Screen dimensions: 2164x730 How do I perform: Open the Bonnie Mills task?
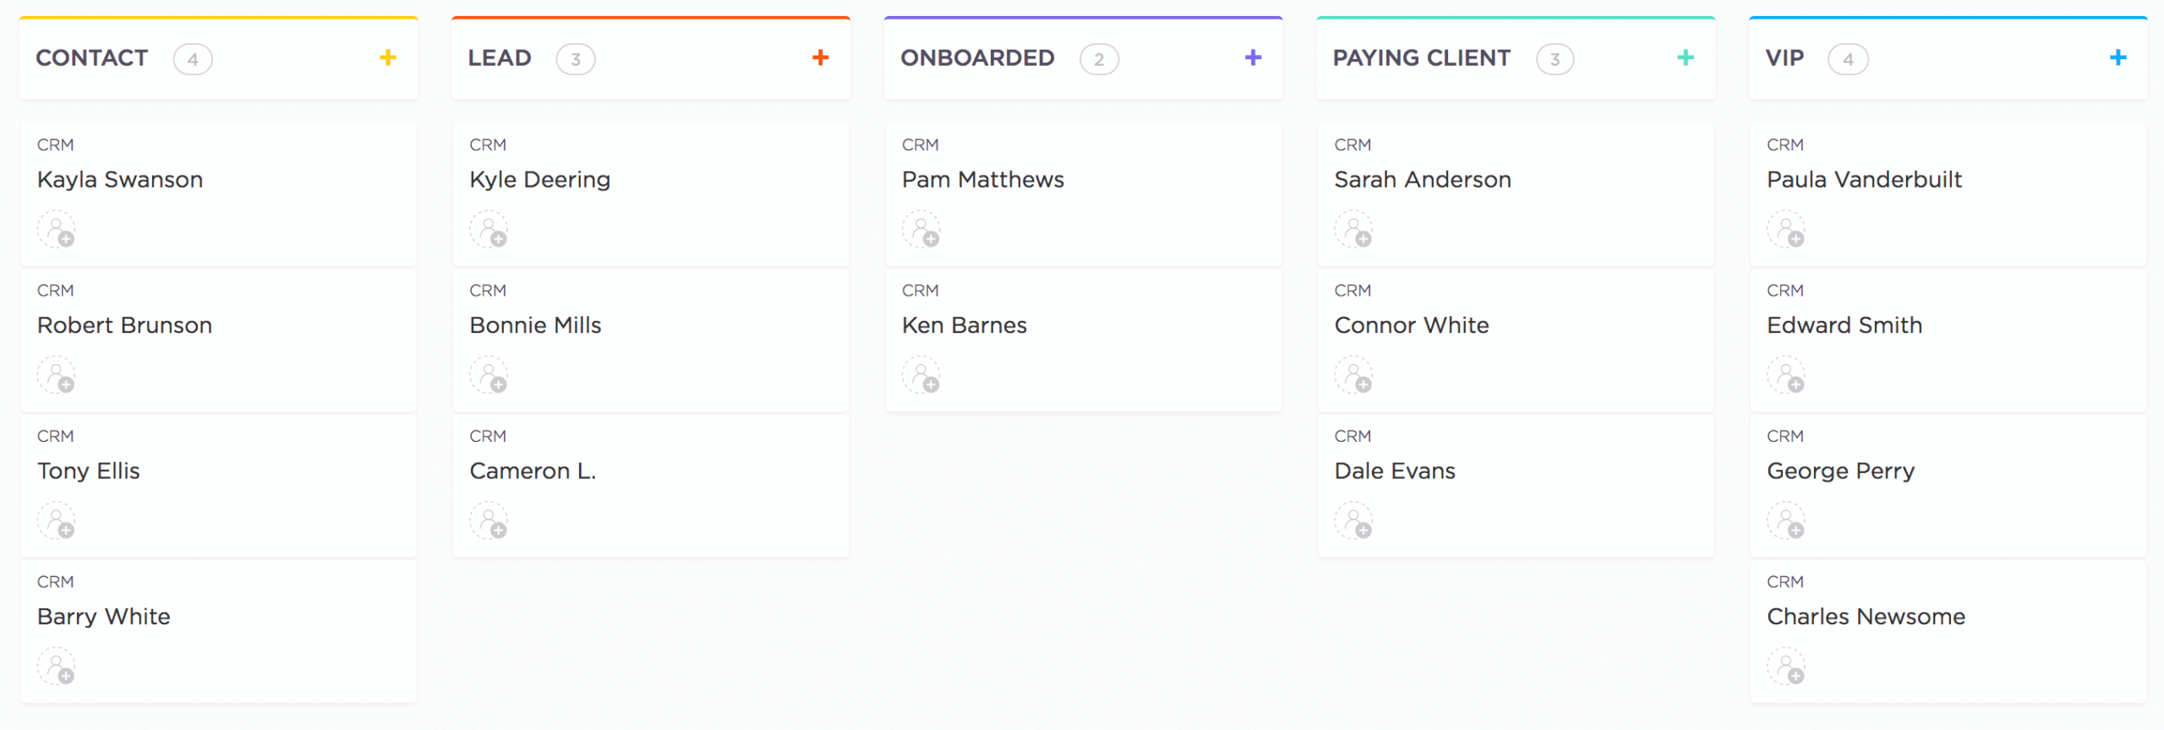[535, 325]
